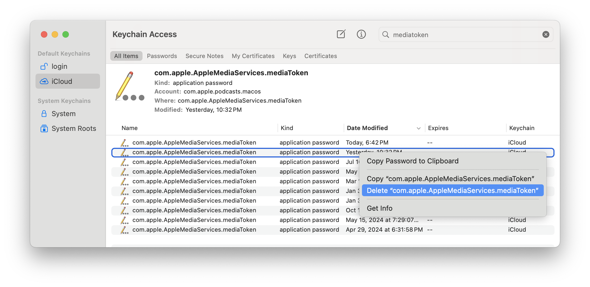The width and height of the screenshot is (590, 287).
Task: Click the pencil icon of the Today 6:42 PM row
Action: 124,143
